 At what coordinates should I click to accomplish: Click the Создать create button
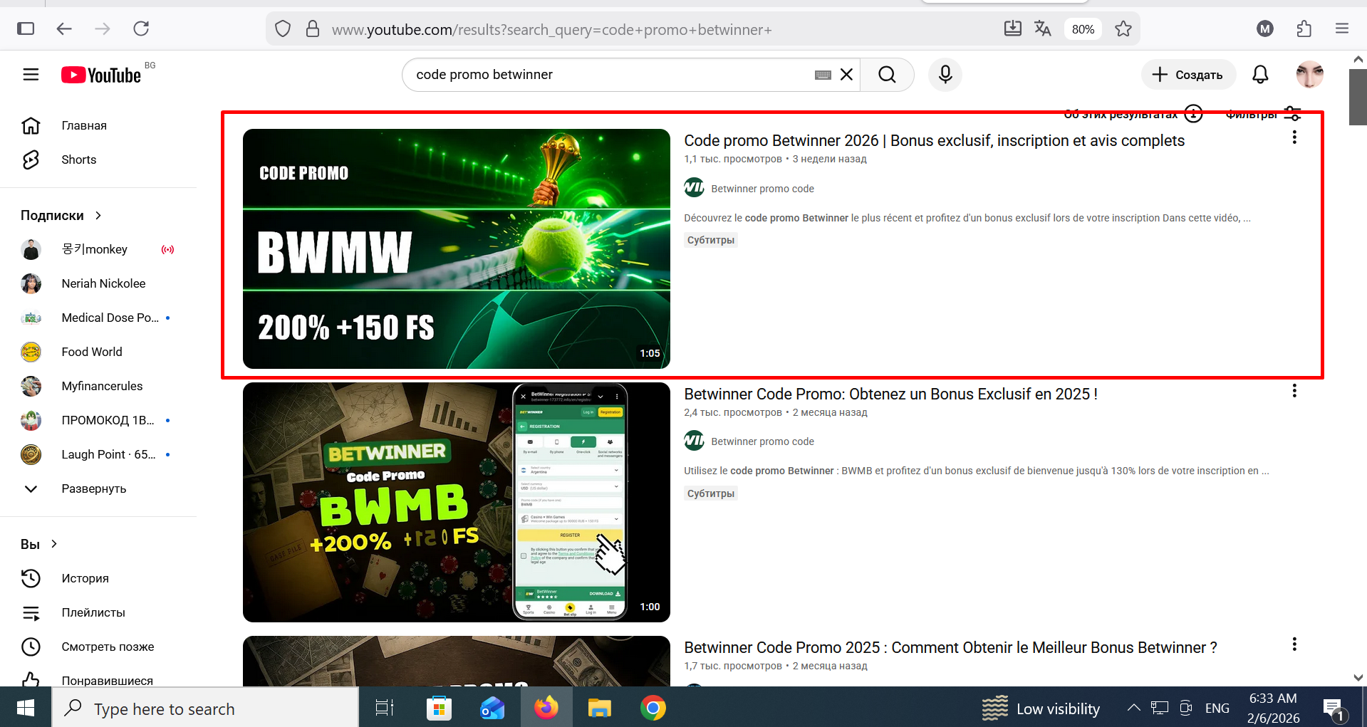tap(1188, 75)
